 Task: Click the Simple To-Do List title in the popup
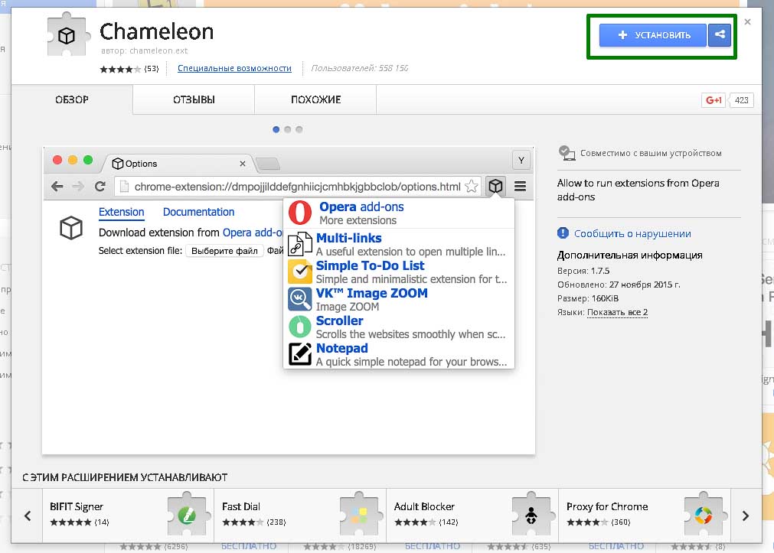[x=371, y=265]
